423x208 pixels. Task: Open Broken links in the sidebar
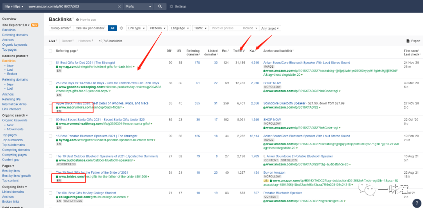click(11, 201)
